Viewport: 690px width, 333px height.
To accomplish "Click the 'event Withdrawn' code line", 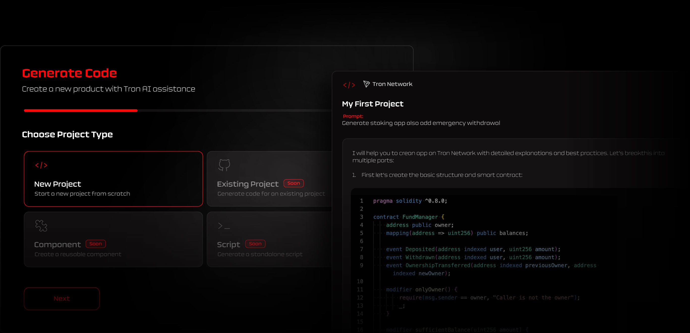I will tap(473, 257).
